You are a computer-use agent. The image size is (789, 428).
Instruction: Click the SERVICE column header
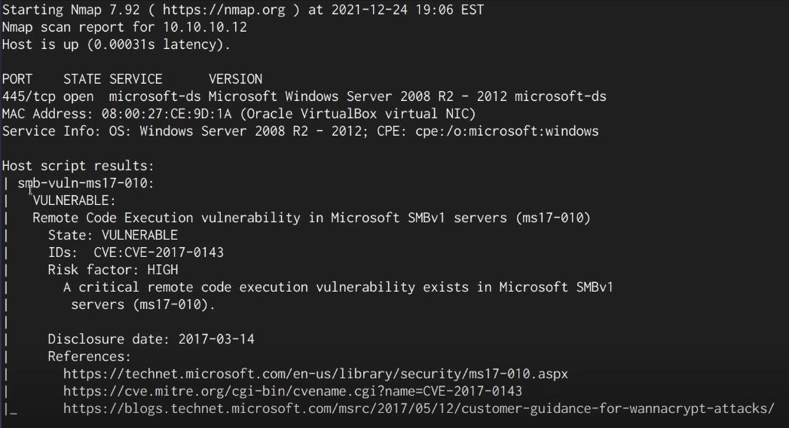136,79
